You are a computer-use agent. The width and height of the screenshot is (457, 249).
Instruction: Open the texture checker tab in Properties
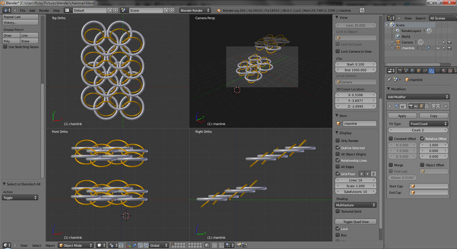pyautogui.click(x=450, y=71)
